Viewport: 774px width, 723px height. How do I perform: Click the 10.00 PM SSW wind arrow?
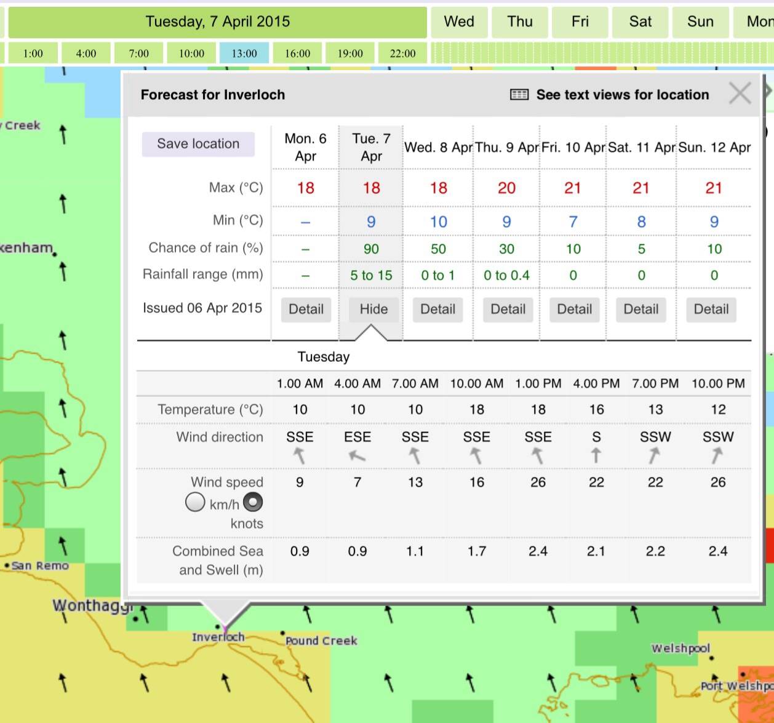pos(717,456)
